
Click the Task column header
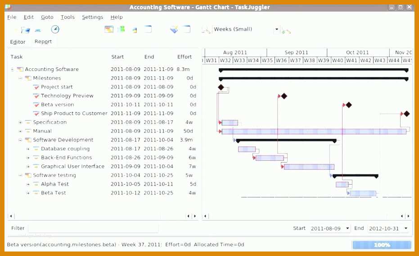17,57
